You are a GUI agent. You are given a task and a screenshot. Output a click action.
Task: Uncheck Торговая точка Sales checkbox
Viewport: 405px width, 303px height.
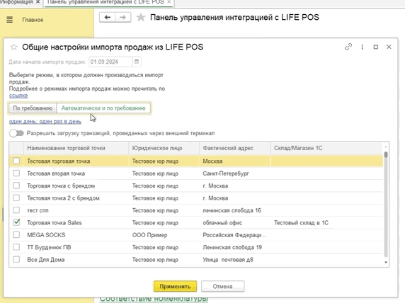click(x=16, y=222)
